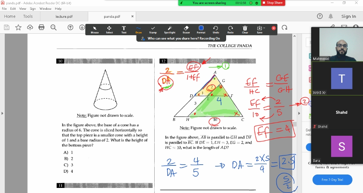Click the Zoom recording status icon
363x193 pixels.
pyautogui.click(x=251, y=3)
